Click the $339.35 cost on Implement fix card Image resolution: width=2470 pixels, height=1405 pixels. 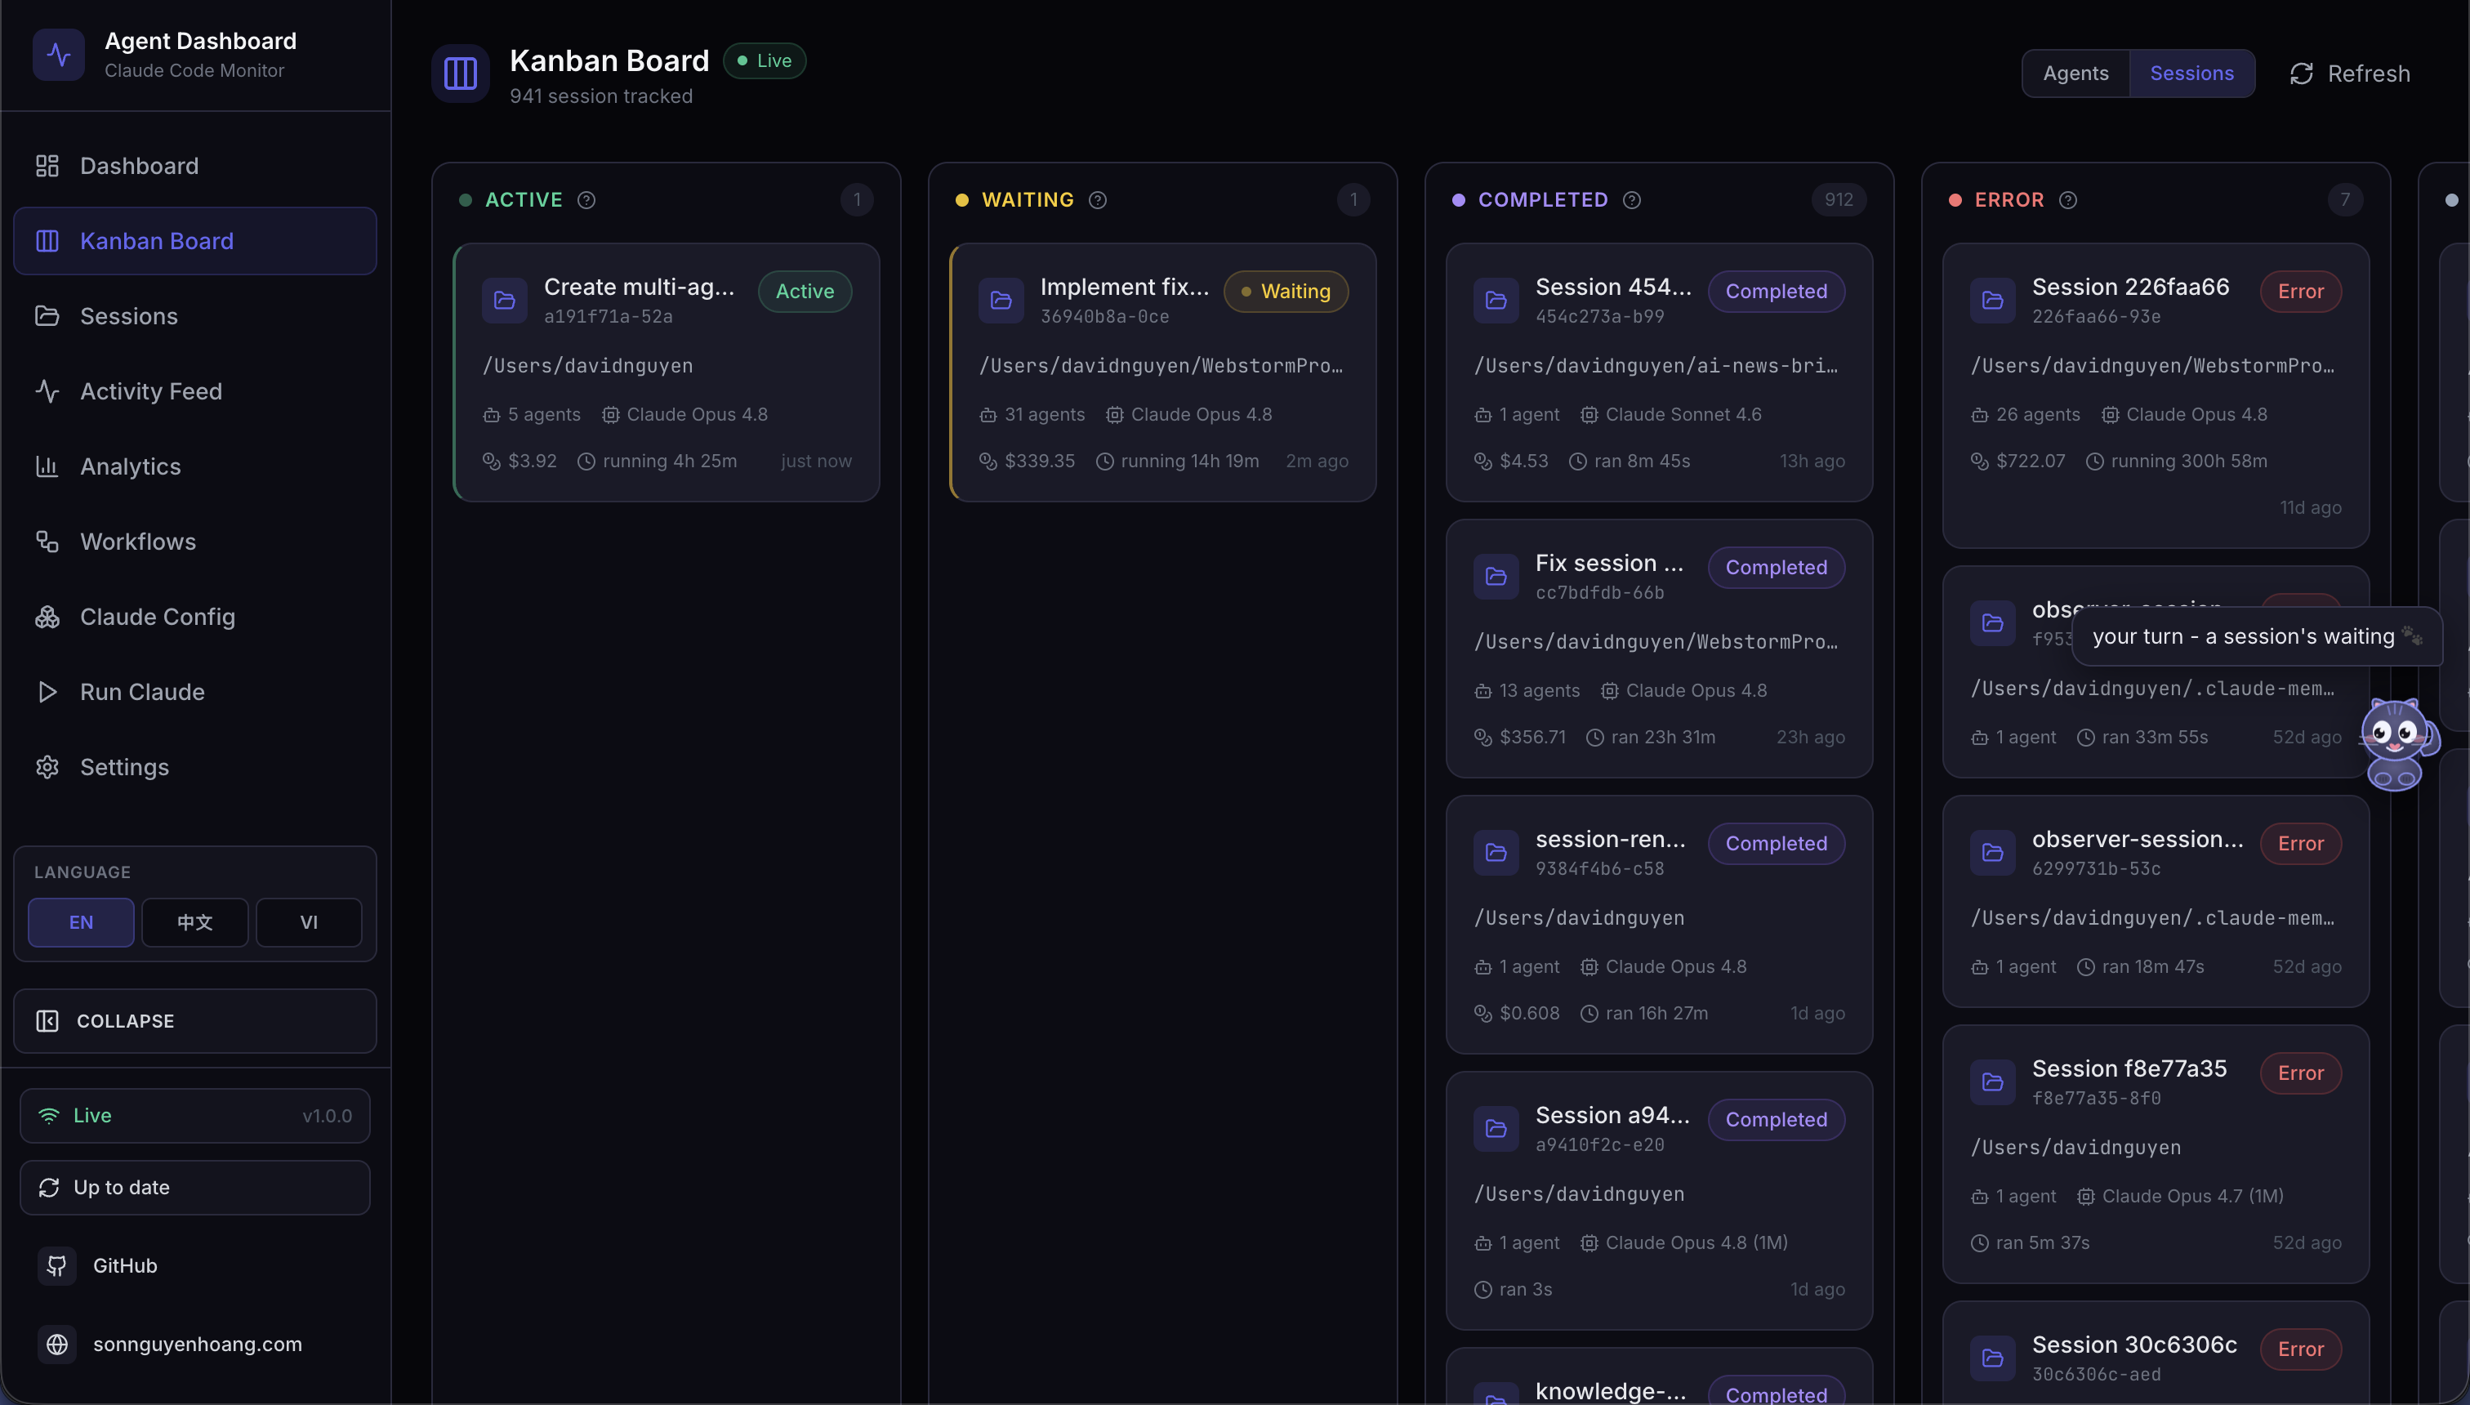1040,462
